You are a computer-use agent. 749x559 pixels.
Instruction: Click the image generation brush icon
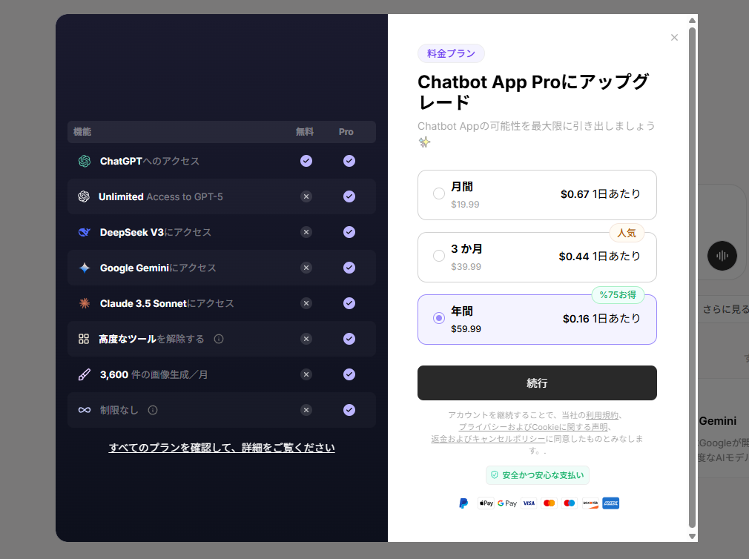pyautogui.click(x=84, y=374)
